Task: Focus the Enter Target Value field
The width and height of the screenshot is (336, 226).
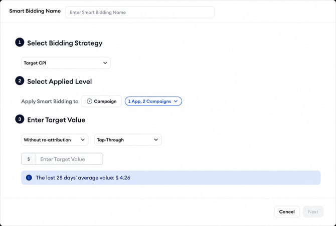Action: pos(69,159)
